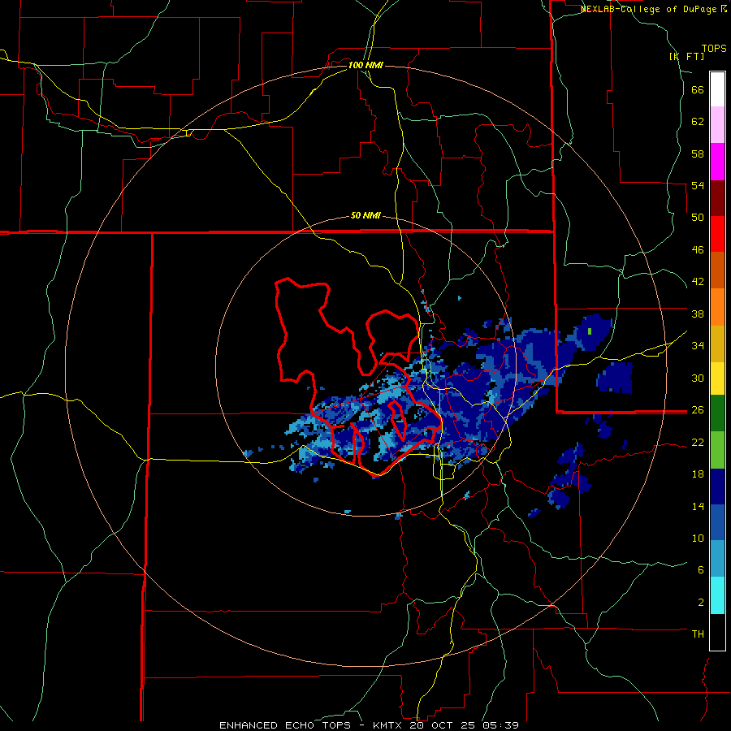Select the light green legend swatch
The image size is (731, 731).
(x=717, y=450)
